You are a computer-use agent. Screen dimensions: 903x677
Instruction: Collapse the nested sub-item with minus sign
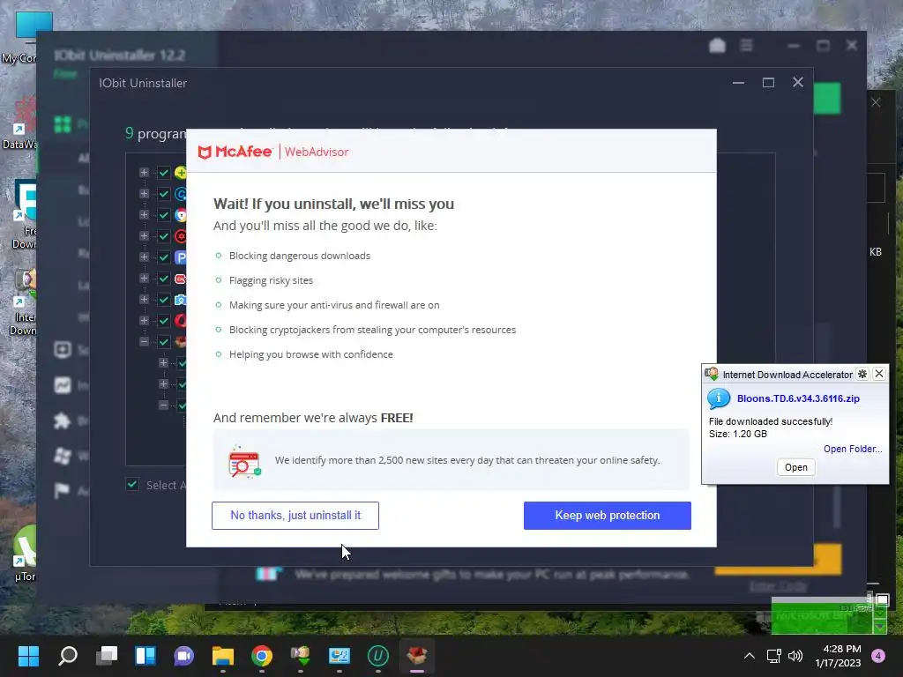click(163, 405)
